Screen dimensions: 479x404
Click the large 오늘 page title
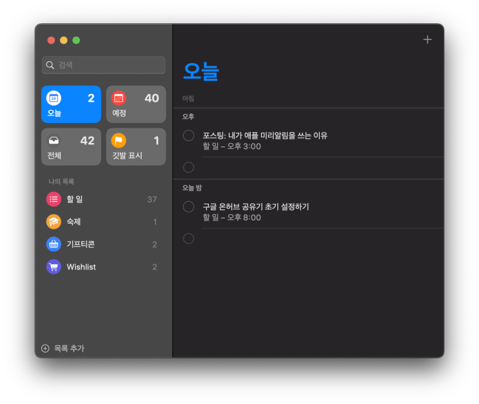click(201, 72)
